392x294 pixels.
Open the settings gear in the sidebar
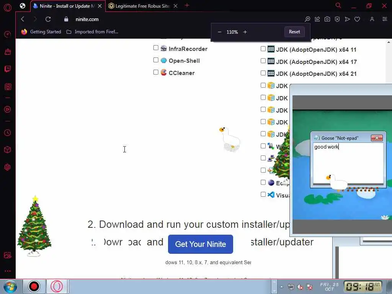[x=8, y=167]
